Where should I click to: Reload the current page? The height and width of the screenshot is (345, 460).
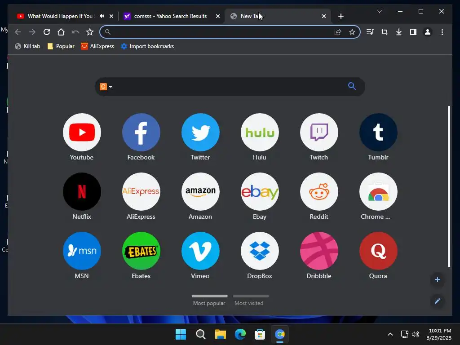point(47,32)
